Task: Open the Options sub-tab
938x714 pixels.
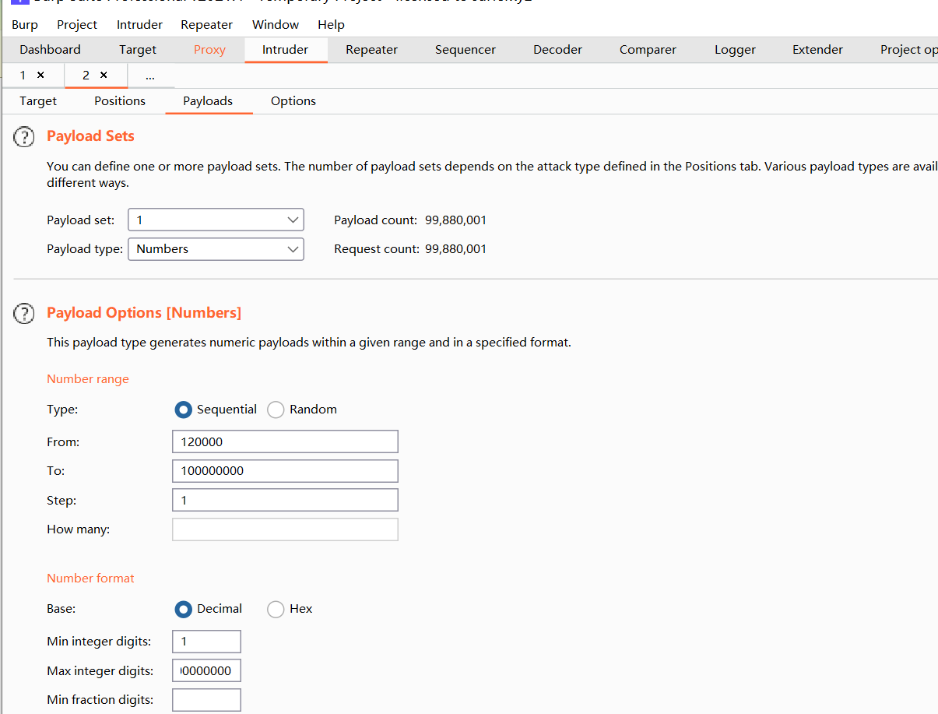Action: [293, 101]
